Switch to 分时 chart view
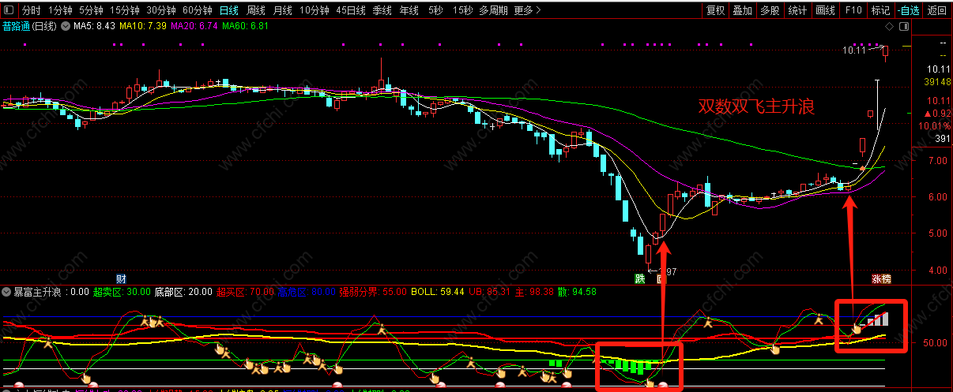Image resolution: width=953 pixels, height=392 pixels. [x=31, y=11]
